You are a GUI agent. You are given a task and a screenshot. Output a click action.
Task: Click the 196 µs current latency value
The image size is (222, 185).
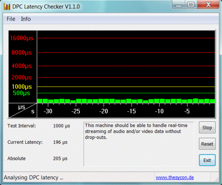pos(60,142)
